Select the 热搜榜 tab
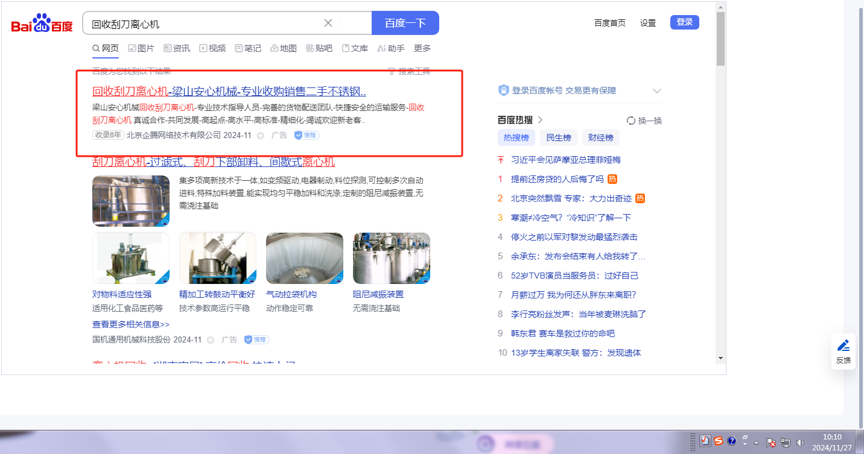 tap(516, 137)
